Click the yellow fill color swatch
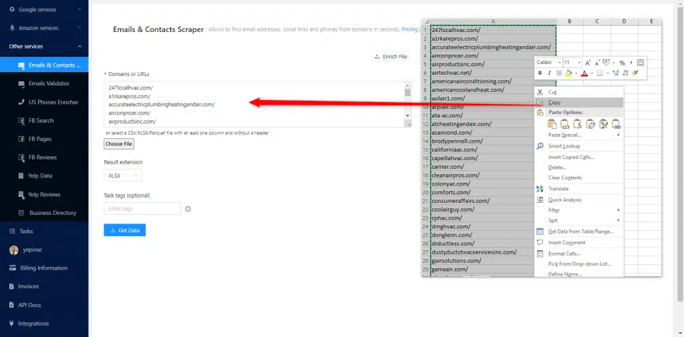This screenshot has height=337, width=684. pos(567,73)
